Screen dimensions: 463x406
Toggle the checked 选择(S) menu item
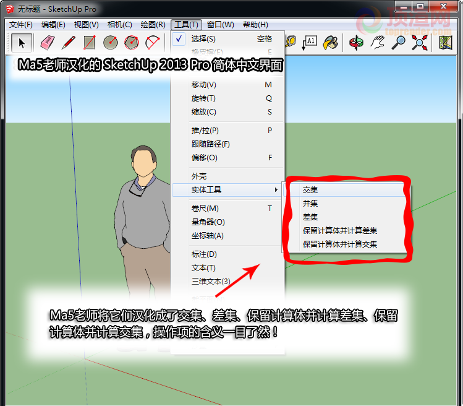(x=227, y=39)
